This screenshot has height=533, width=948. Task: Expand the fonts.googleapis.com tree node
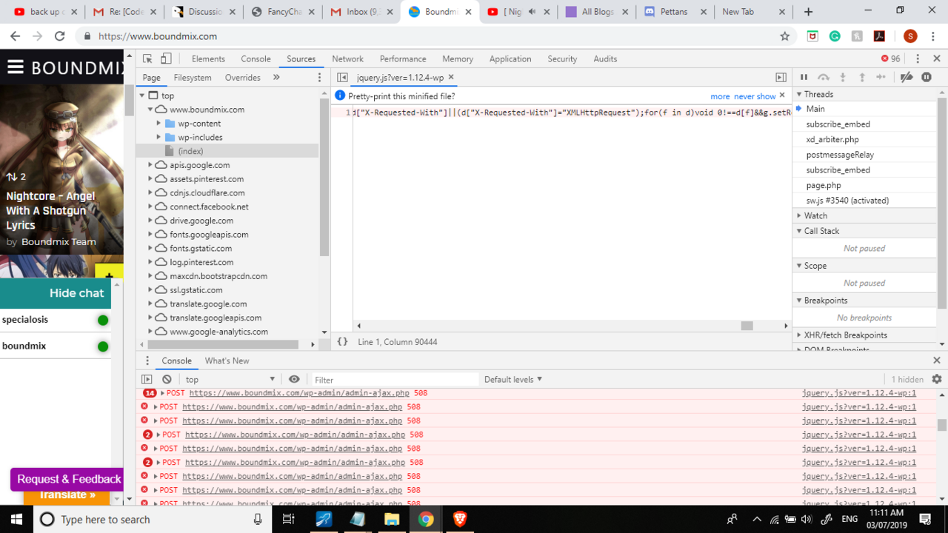[x=150, y=234]
